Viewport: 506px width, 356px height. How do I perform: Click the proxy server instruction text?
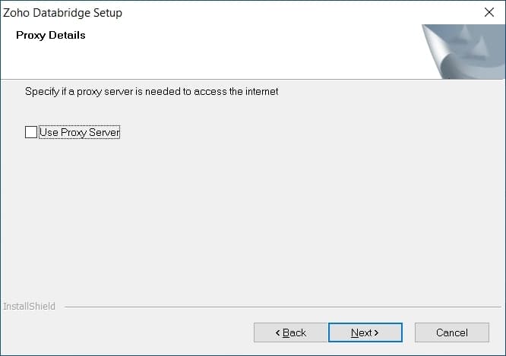point(152,92)
